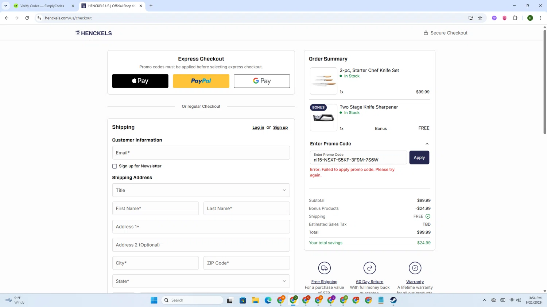The image size is (547, 307).
Task: Click the promo code text field
Action: click(358, 158)
